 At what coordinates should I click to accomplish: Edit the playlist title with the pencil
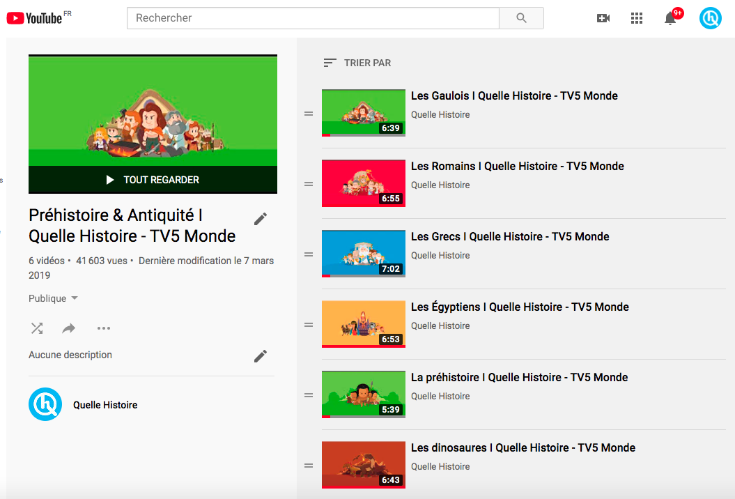tap(261, 219)
